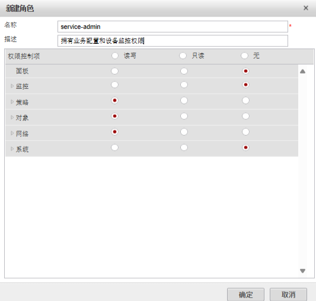Set 系统 permission to 只读

click(x=184, y=148)
